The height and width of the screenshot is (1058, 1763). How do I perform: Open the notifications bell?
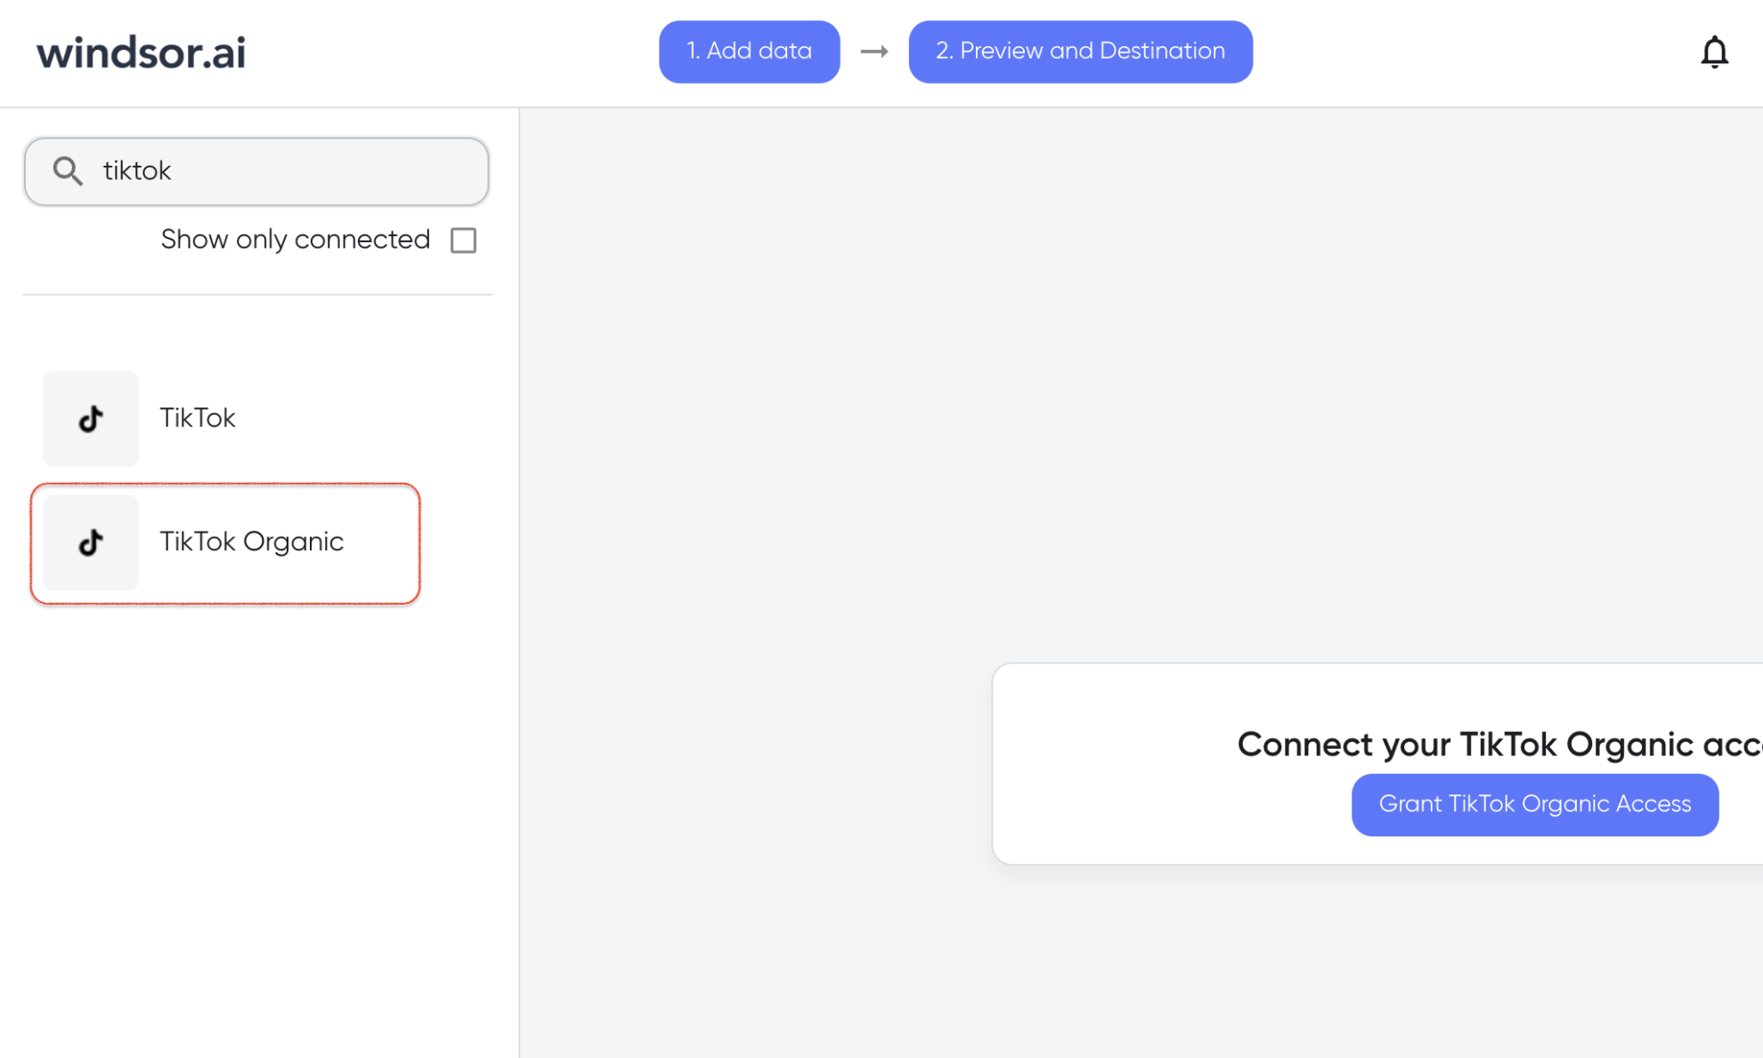click(x=1714, y=53)
